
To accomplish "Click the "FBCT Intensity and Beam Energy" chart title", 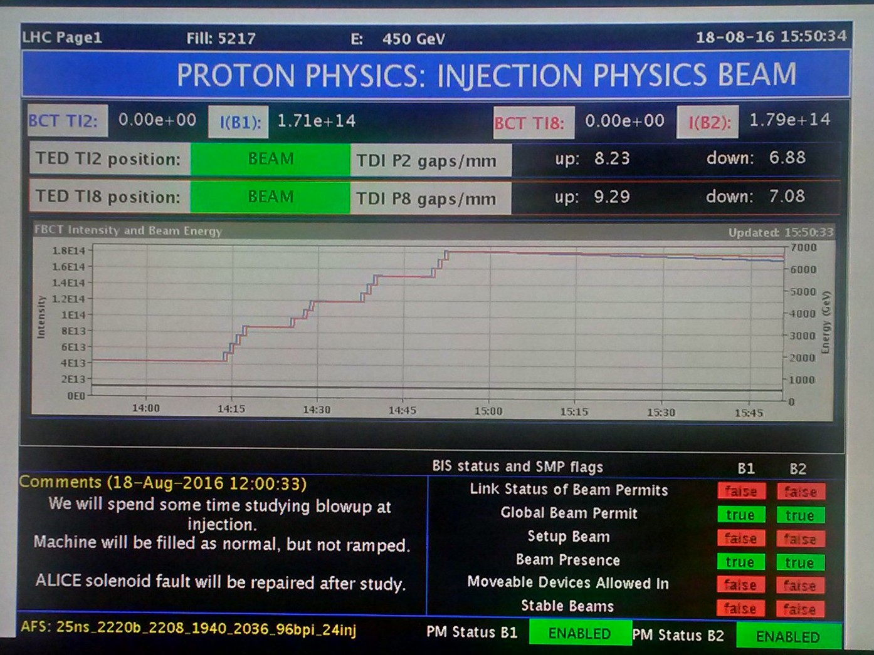I will (x=128, y=230).
